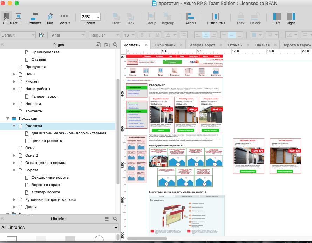Toggle Bold text formatting
The height and width of the screenshot is (243, 312).
[142, 35]
